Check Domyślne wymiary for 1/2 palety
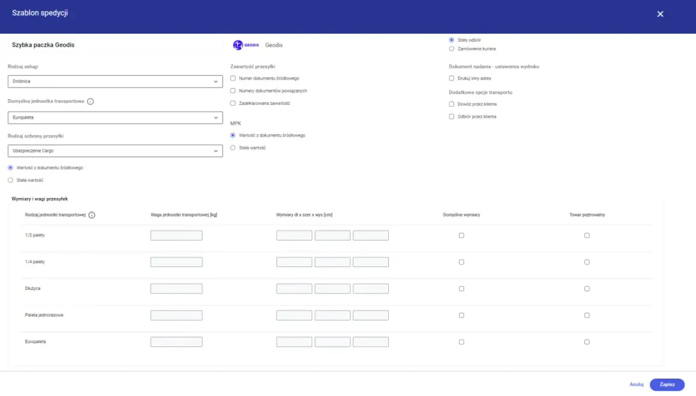The height and width of the screenshot is (396, 696). 461,235
